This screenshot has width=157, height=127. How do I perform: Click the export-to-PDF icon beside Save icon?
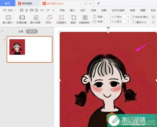point(27,10)
